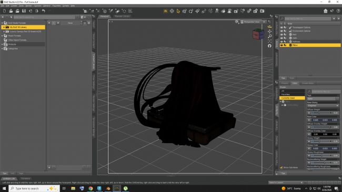Open the Base Mixing dropdown
The width and height of the screenshot is (342, 192).
coord(323,106)
